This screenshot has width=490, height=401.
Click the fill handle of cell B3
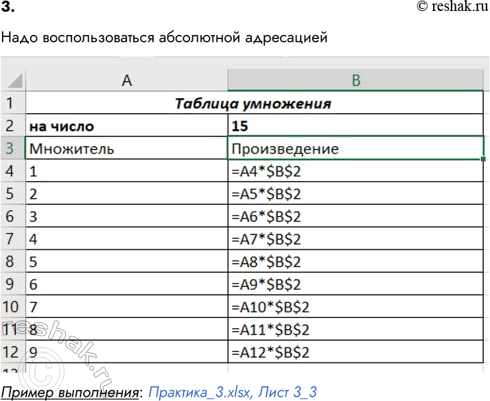[x=484, y=159]
